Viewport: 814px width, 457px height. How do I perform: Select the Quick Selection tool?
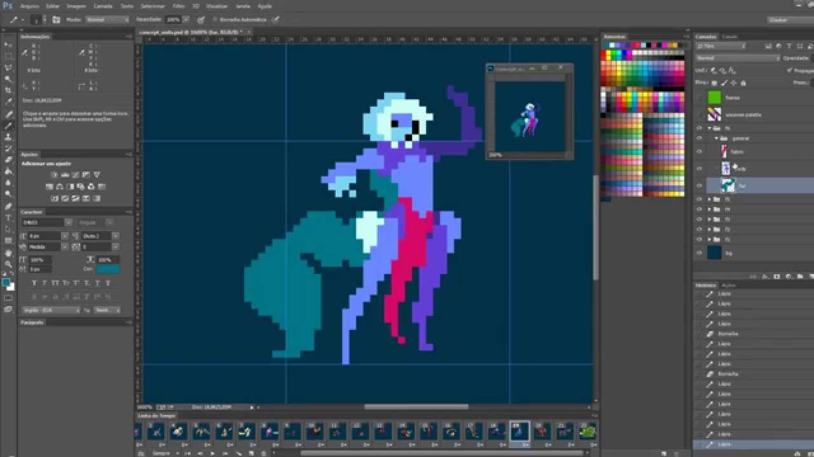8,79
